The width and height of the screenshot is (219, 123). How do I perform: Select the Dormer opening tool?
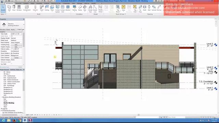pyautogui.click(x=159, y=8)
